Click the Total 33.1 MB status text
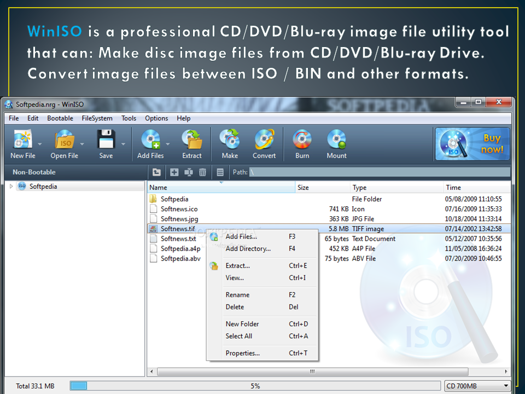 click(35, 386)
